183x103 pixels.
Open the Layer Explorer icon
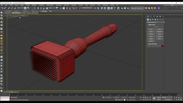coord(105,8)
